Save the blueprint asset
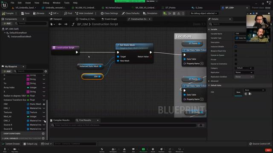Image resolution: width=273 pixels, height=153 pixels. pyautogui.click(x=26, y=13)
